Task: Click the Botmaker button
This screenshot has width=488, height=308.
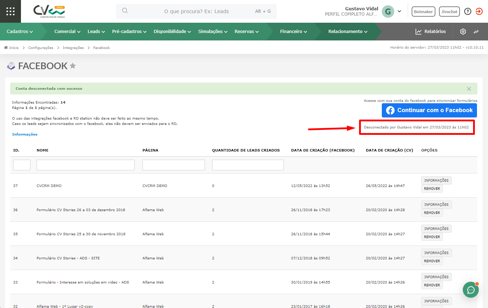Action: 423,11
